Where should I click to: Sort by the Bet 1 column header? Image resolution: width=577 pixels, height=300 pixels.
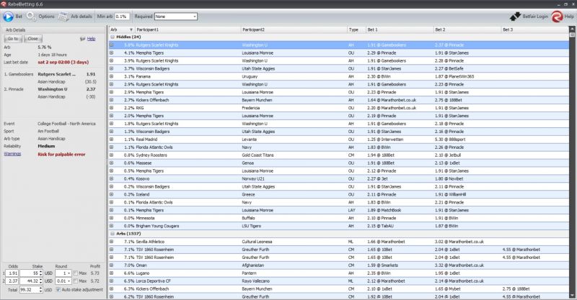pyautogui.click(x=399, y=29)
